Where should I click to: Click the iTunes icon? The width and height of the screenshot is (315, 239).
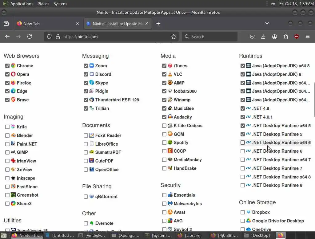click(x=170, y=65)
